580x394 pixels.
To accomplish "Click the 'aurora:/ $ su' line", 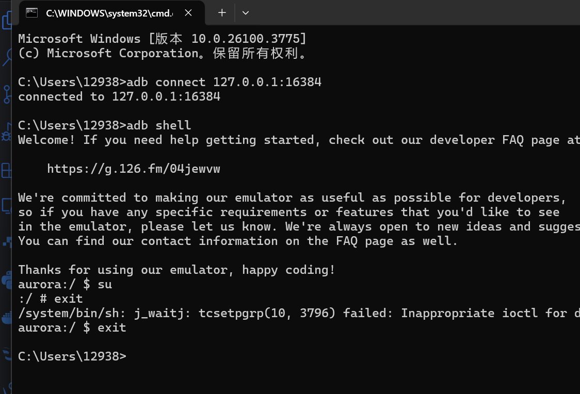I will pyautogui.click(x=65, y=284).
